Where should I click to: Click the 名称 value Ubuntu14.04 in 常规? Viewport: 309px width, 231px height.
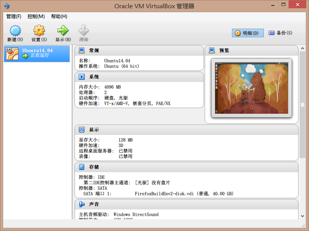coord(117,61)
